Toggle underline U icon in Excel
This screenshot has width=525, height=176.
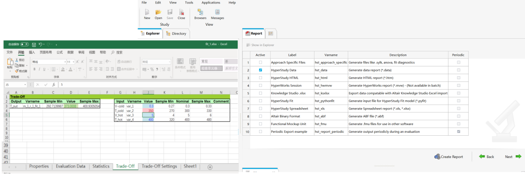point(44,69)
